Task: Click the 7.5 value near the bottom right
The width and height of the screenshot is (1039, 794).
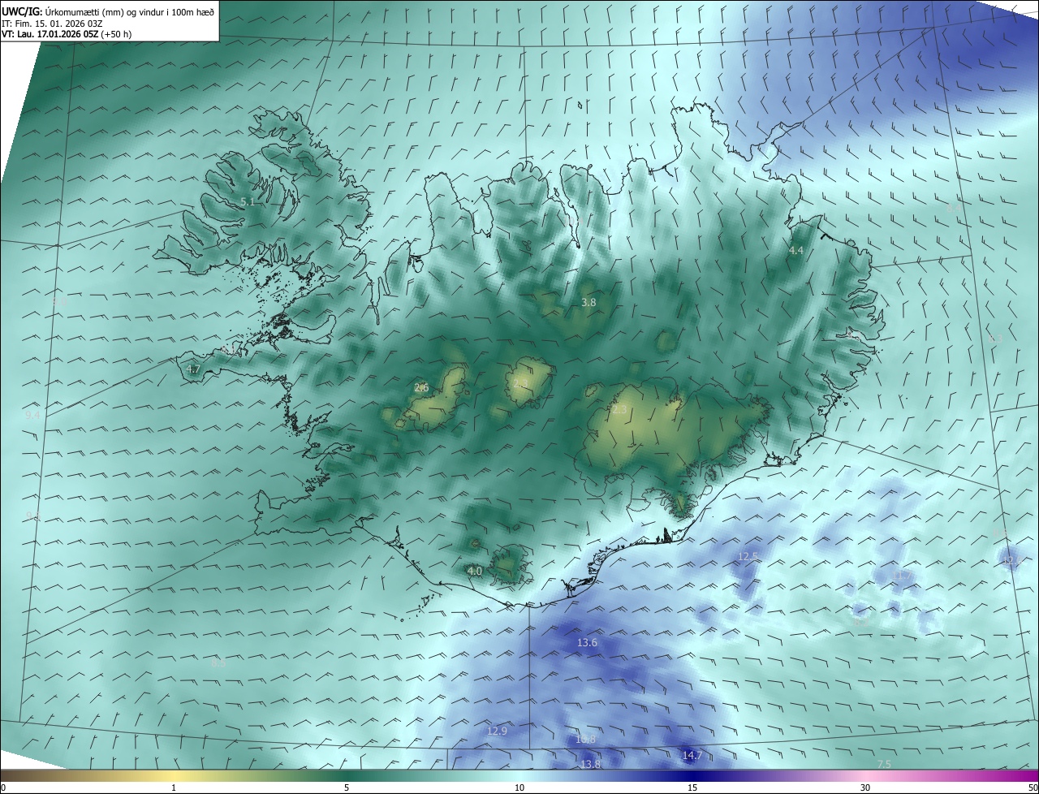Action: pyautogui.click(x=885, y=764)
